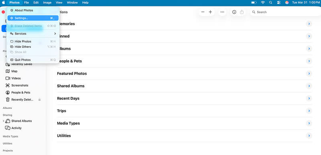
Task: Open the Media Types row chevron
Action: coord(309,123)
